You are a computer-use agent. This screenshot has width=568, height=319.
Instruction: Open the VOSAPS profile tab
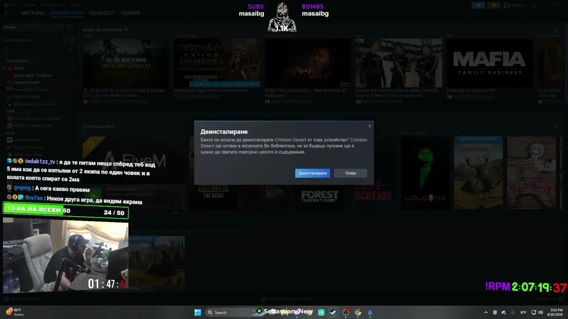click(130, 13)
